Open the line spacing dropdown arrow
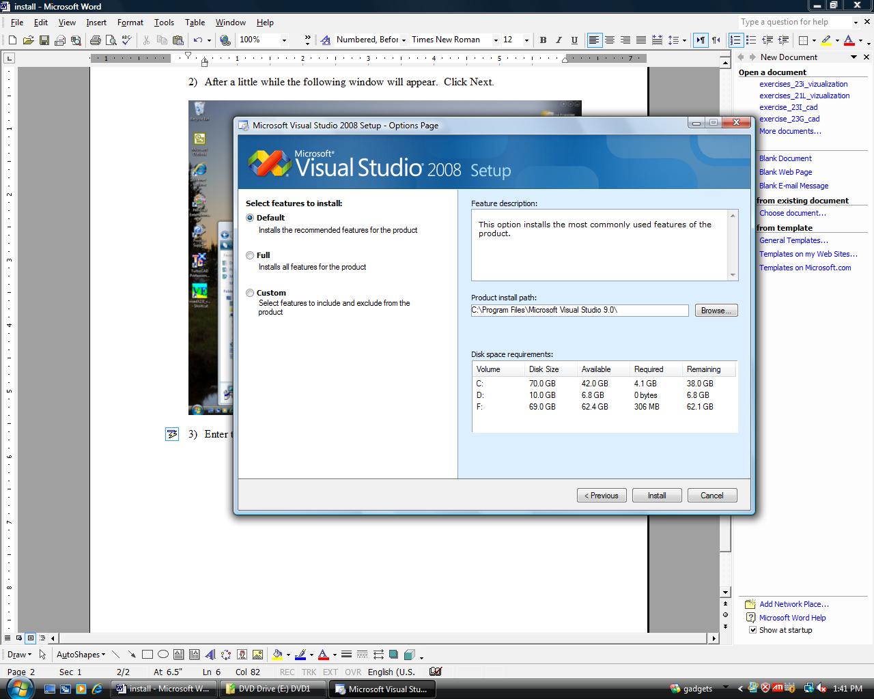 (x=683, y=40)
